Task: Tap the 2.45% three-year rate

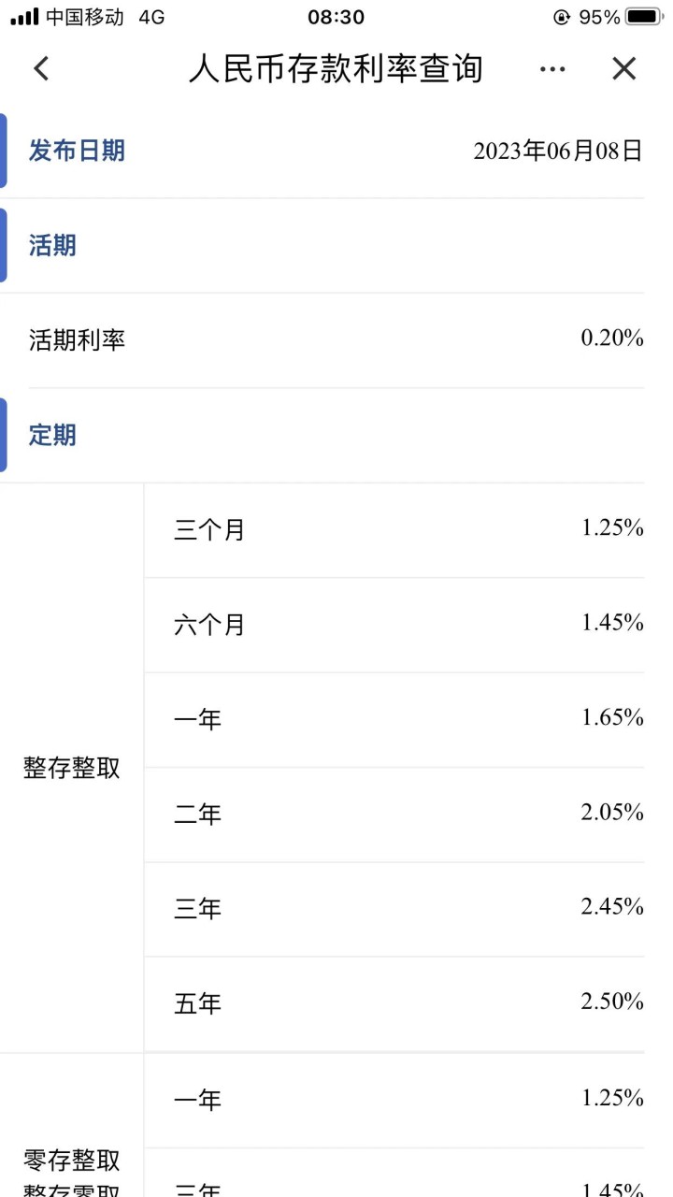Action: (612, 907)
